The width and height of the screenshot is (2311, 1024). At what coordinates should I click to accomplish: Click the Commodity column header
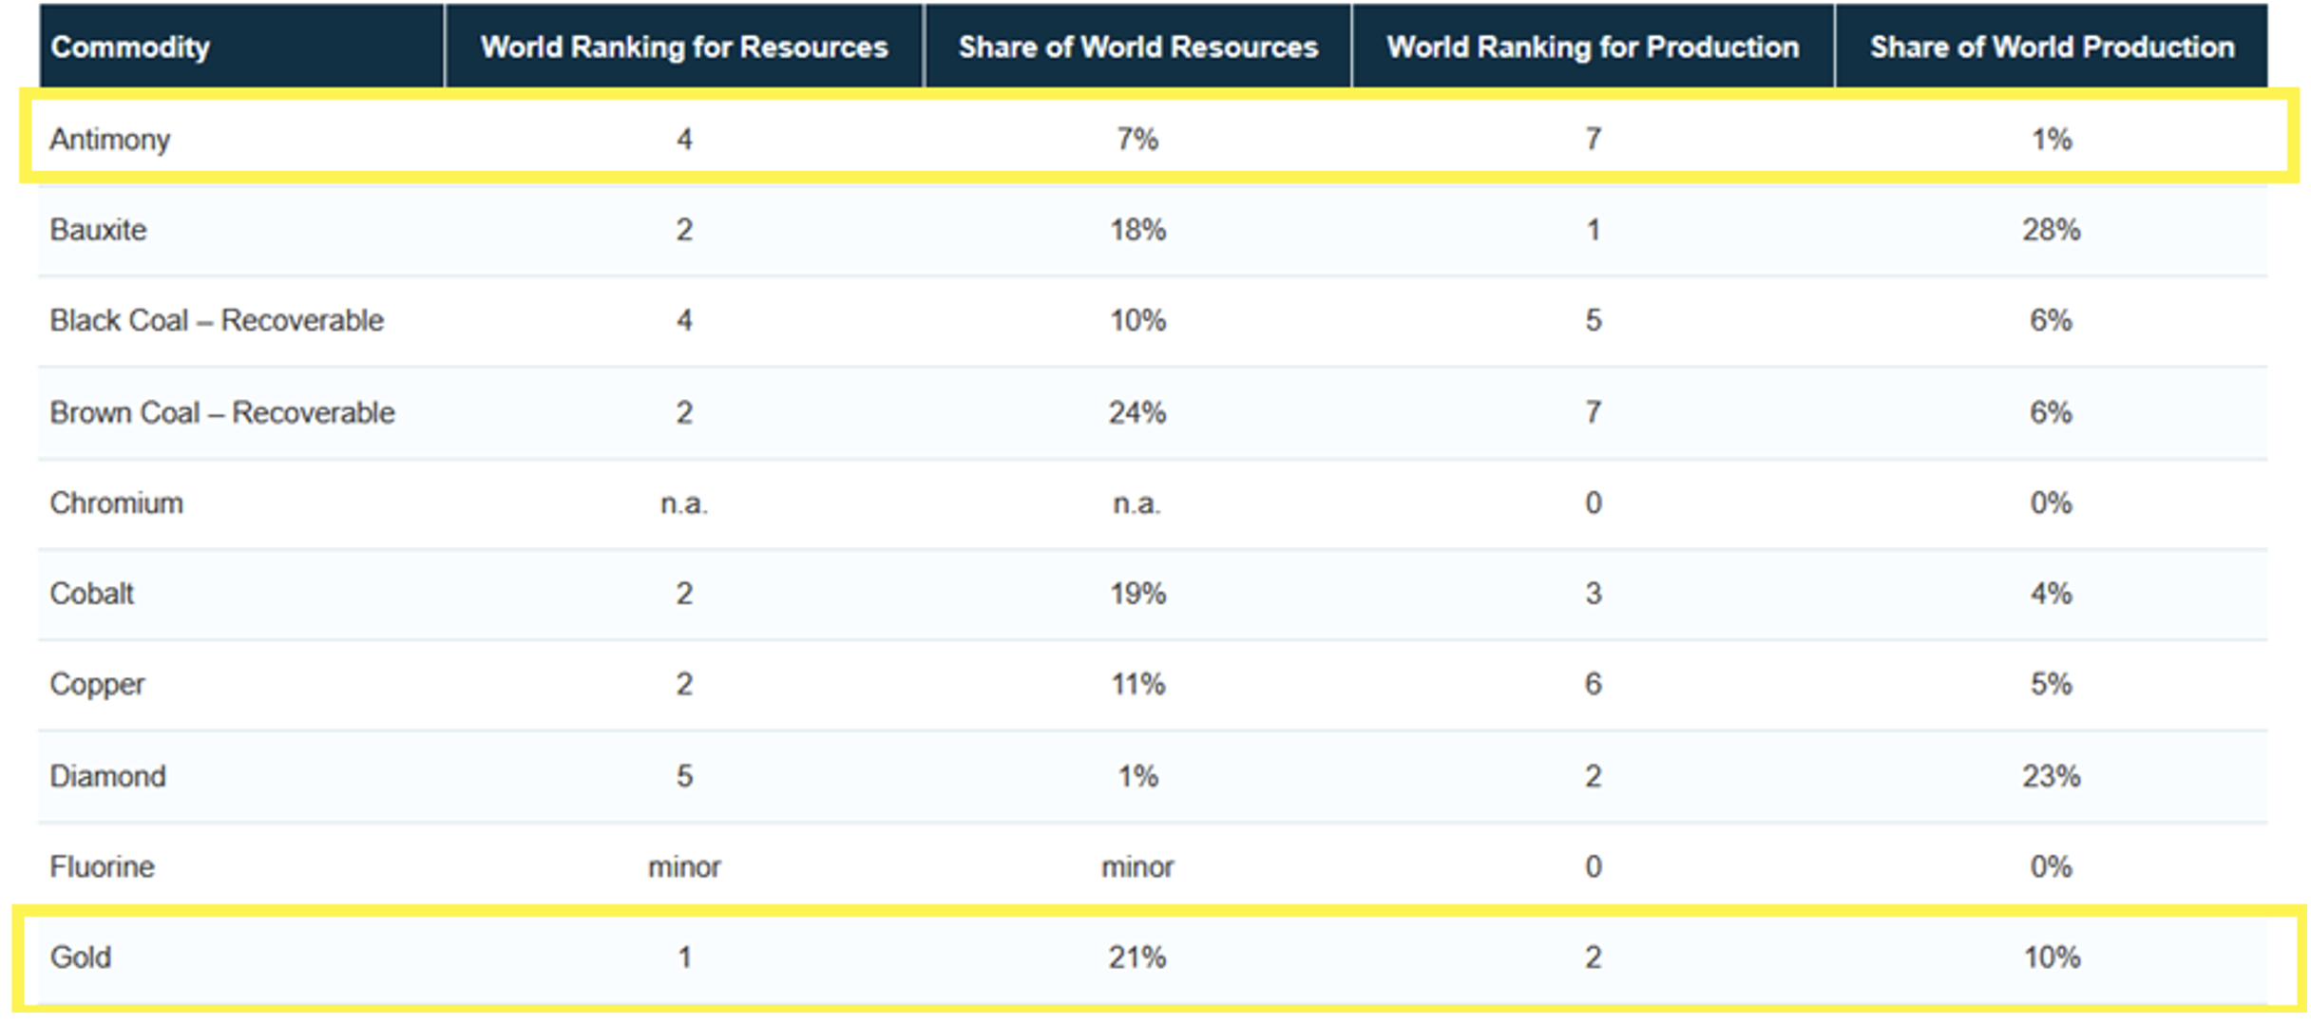click(x=130, y=47)
